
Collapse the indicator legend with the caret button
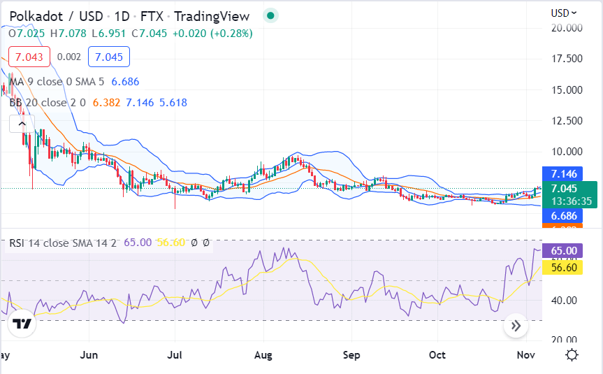coord(22,124)
